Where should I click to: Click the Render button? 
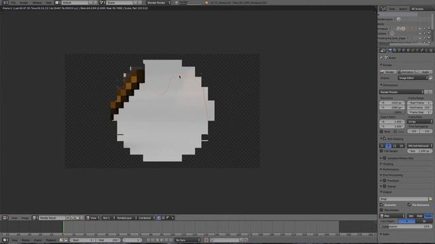coord(388,72)
